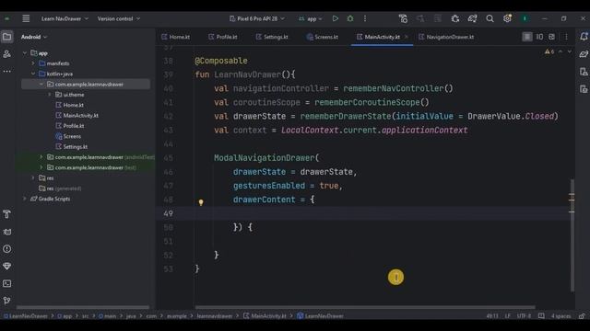Switch to the Home.kt editor tab
Screen dimensions: 590x331
coord(176,37)
